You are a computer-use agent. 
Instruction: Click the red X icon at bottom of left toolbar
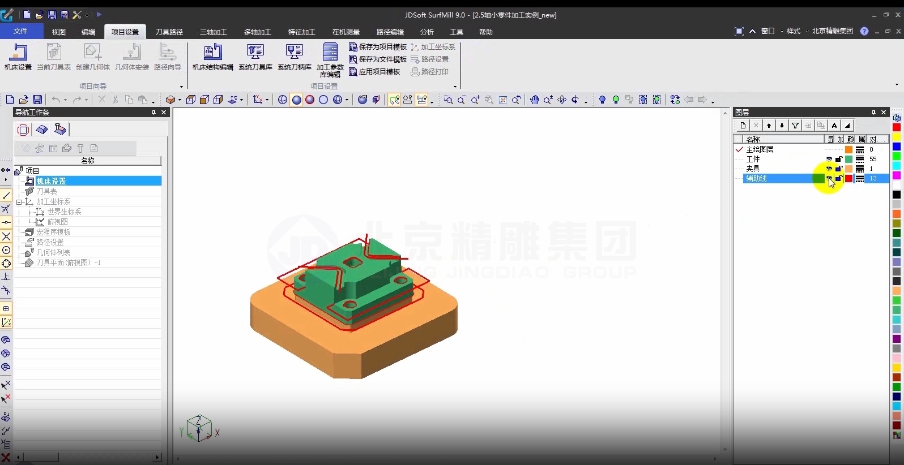(6, 458)
